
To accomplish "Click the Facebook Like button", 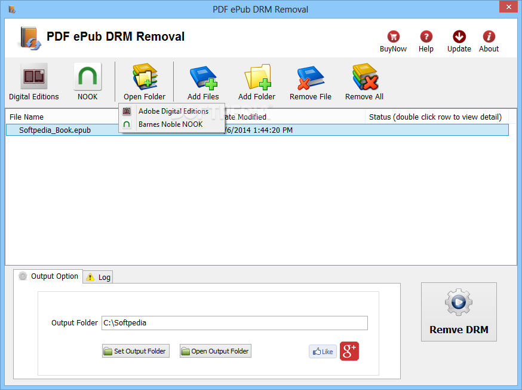I will click(x=323, y=351).
